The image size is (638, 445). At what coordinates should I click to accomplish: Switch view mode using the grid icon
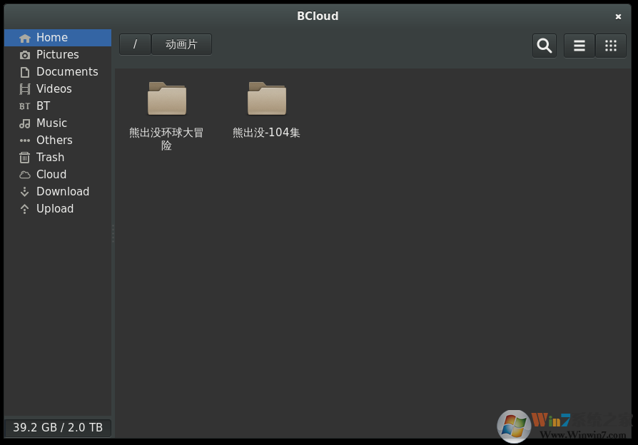611,45
